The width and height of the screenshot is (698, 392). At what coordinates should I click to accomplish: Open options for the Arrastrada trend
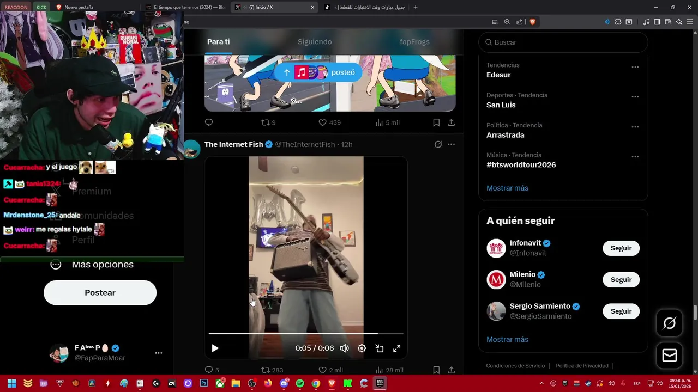tap(635, 127)
